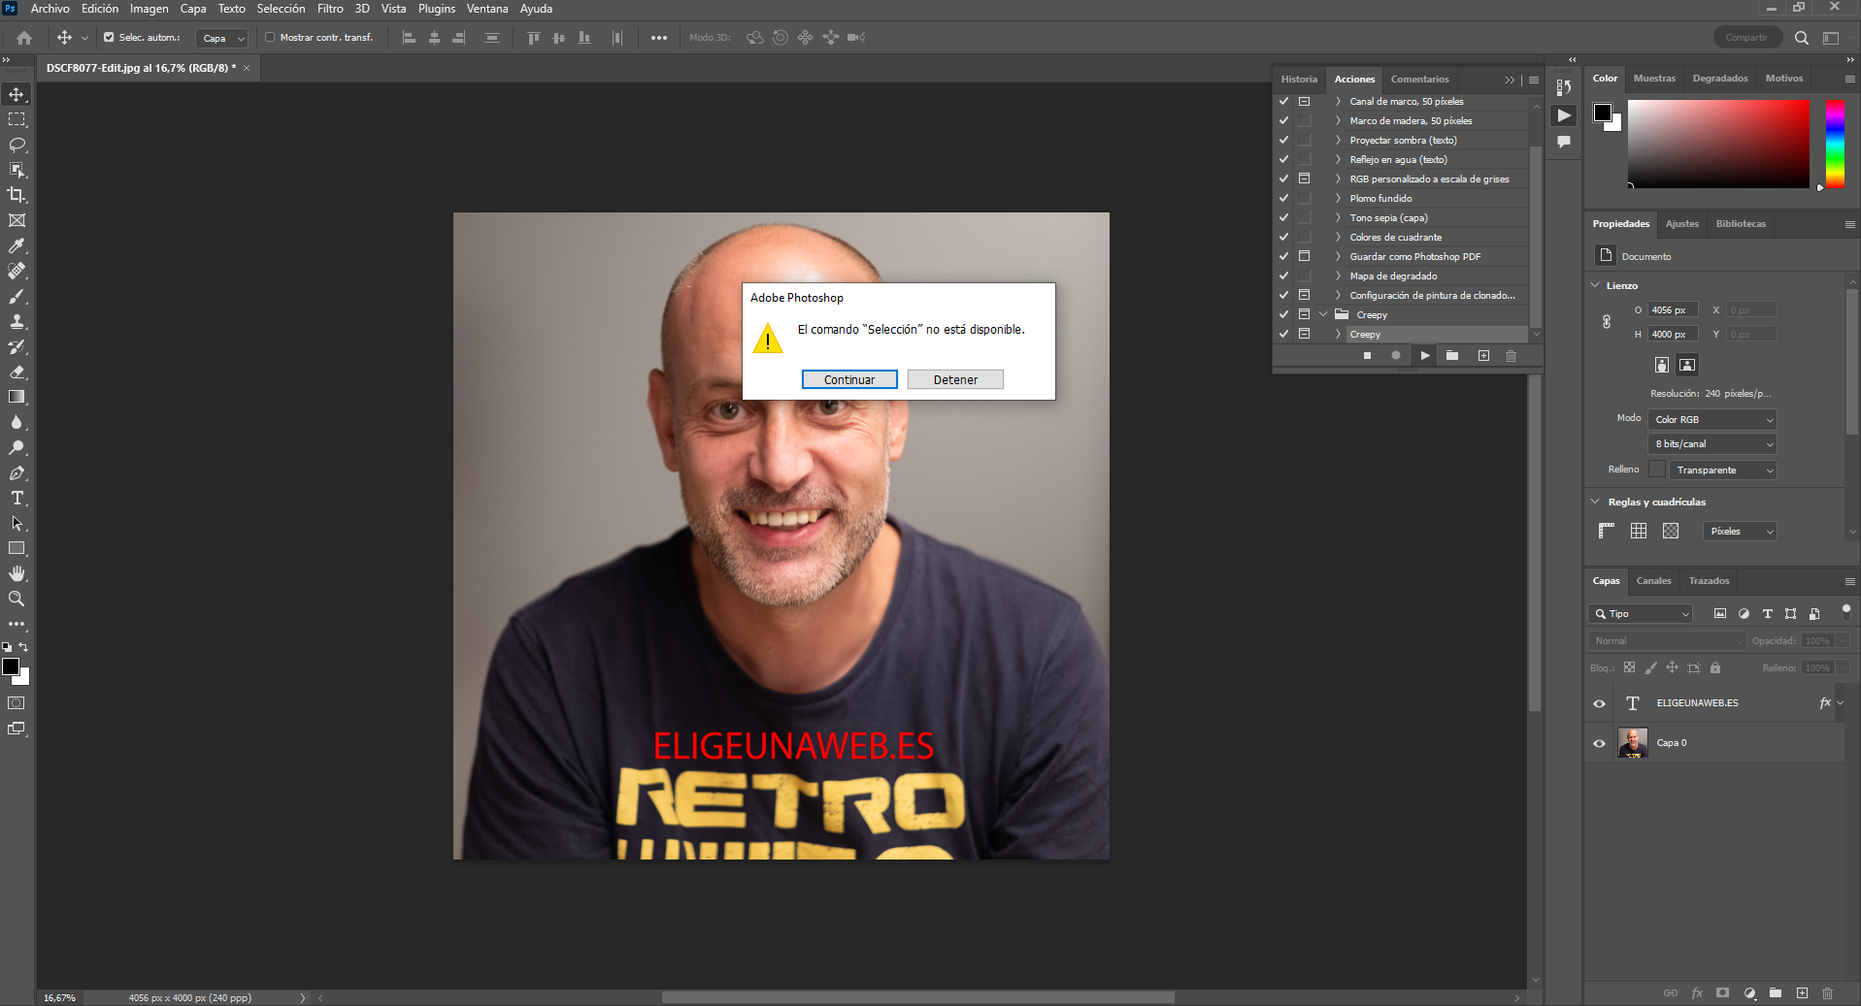Enable Mostrar contr. transf. checkbox
1861x1006 pixels.
[271, 38]
